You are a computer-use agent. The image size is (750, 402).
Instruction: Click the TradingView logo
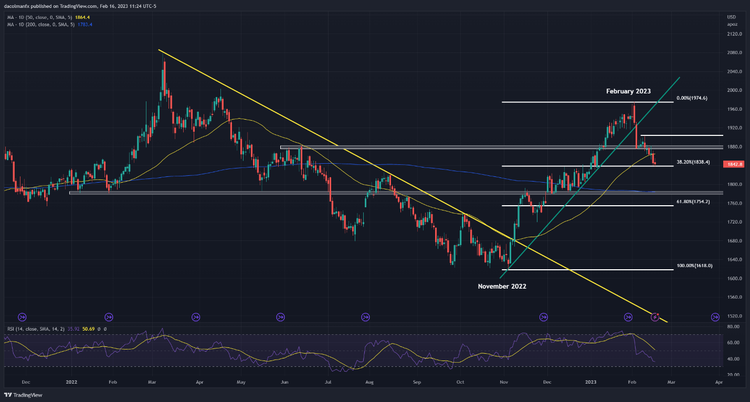tap(23, 395)
